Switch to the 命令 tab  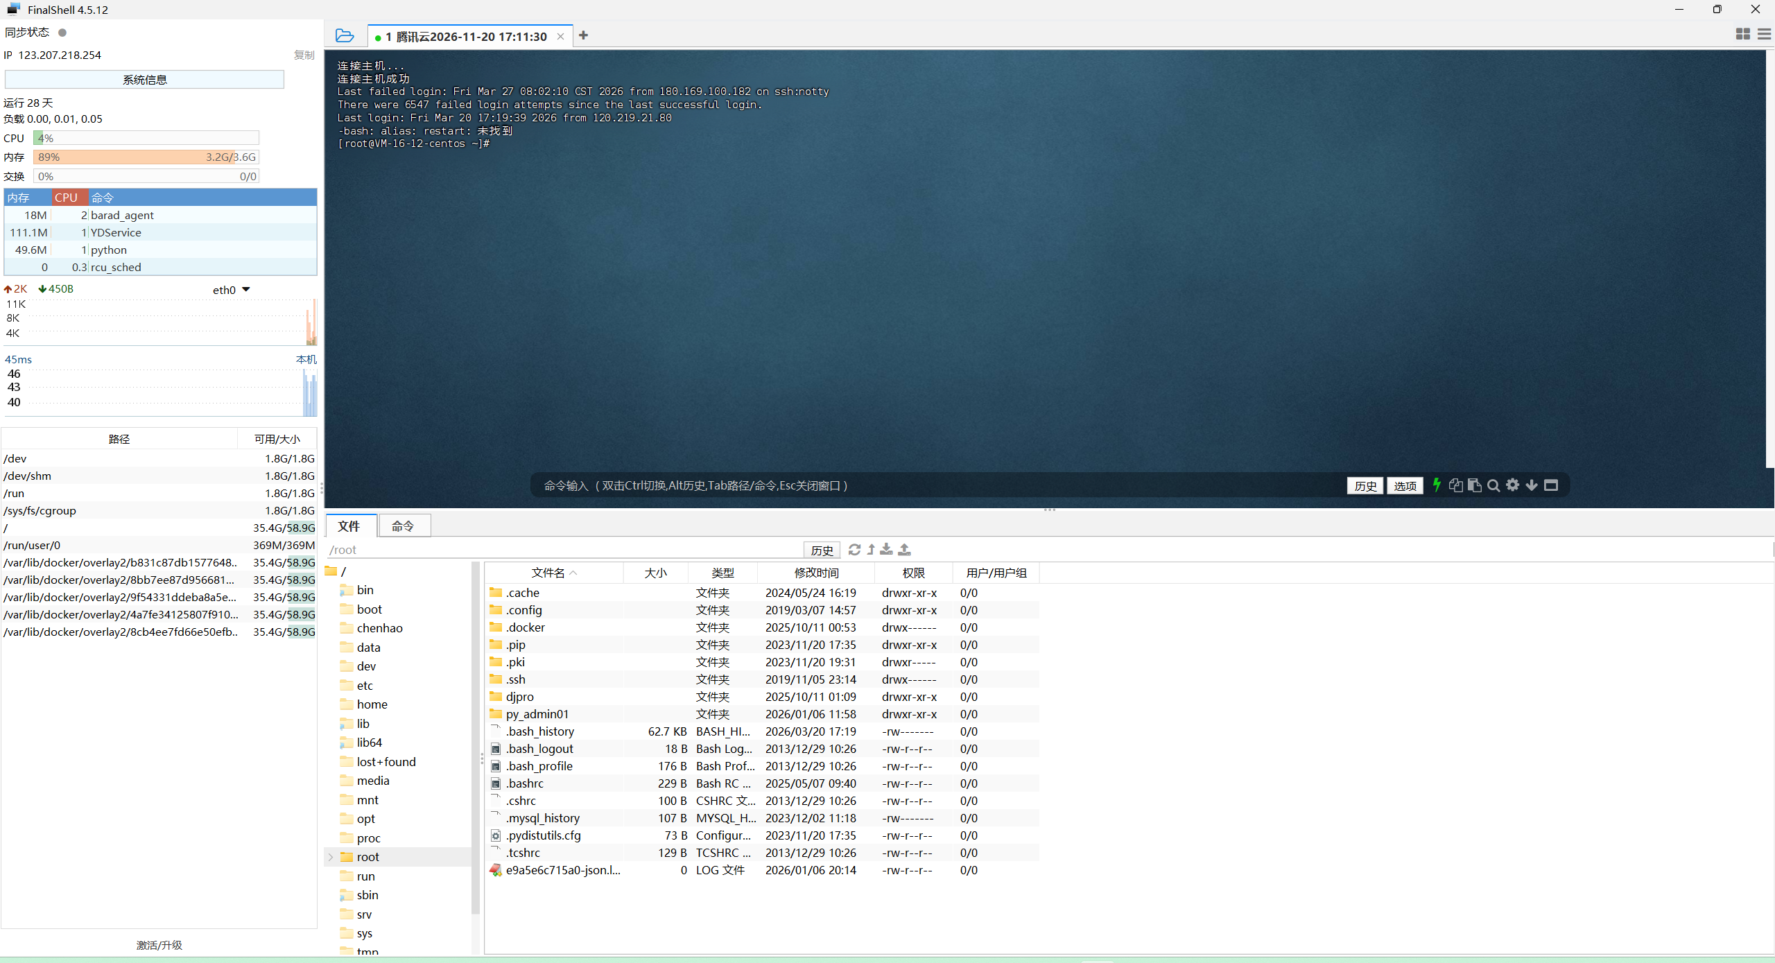(x=403, y=526)
